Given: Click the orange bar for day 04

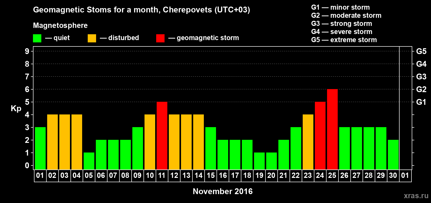Looking at the screenshot, I should (77, 142).
